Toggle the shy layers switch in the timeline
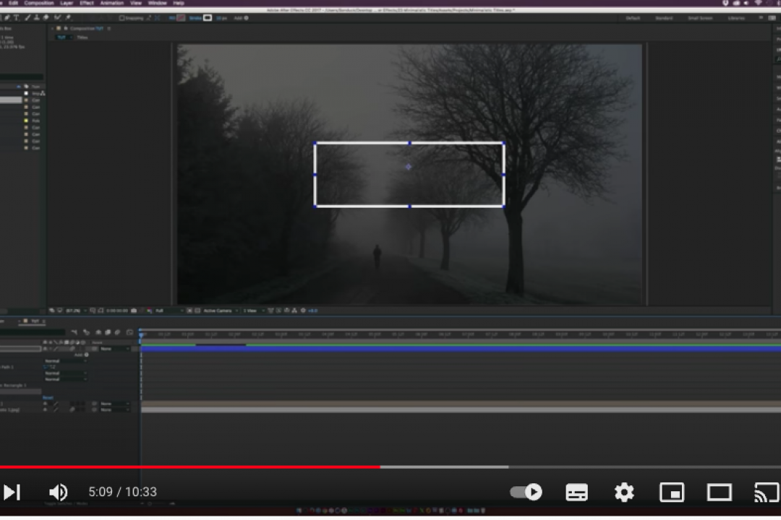 [98, 334]
